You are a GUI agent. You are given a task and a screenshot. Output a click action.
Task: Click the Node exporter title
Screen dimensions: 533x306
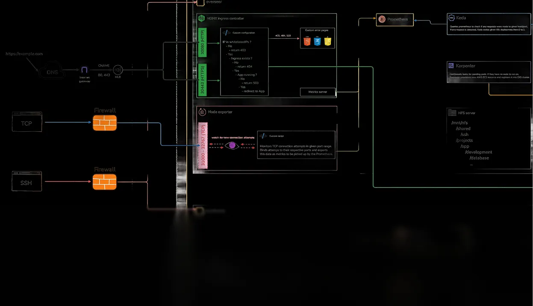(x=220, y=112)
